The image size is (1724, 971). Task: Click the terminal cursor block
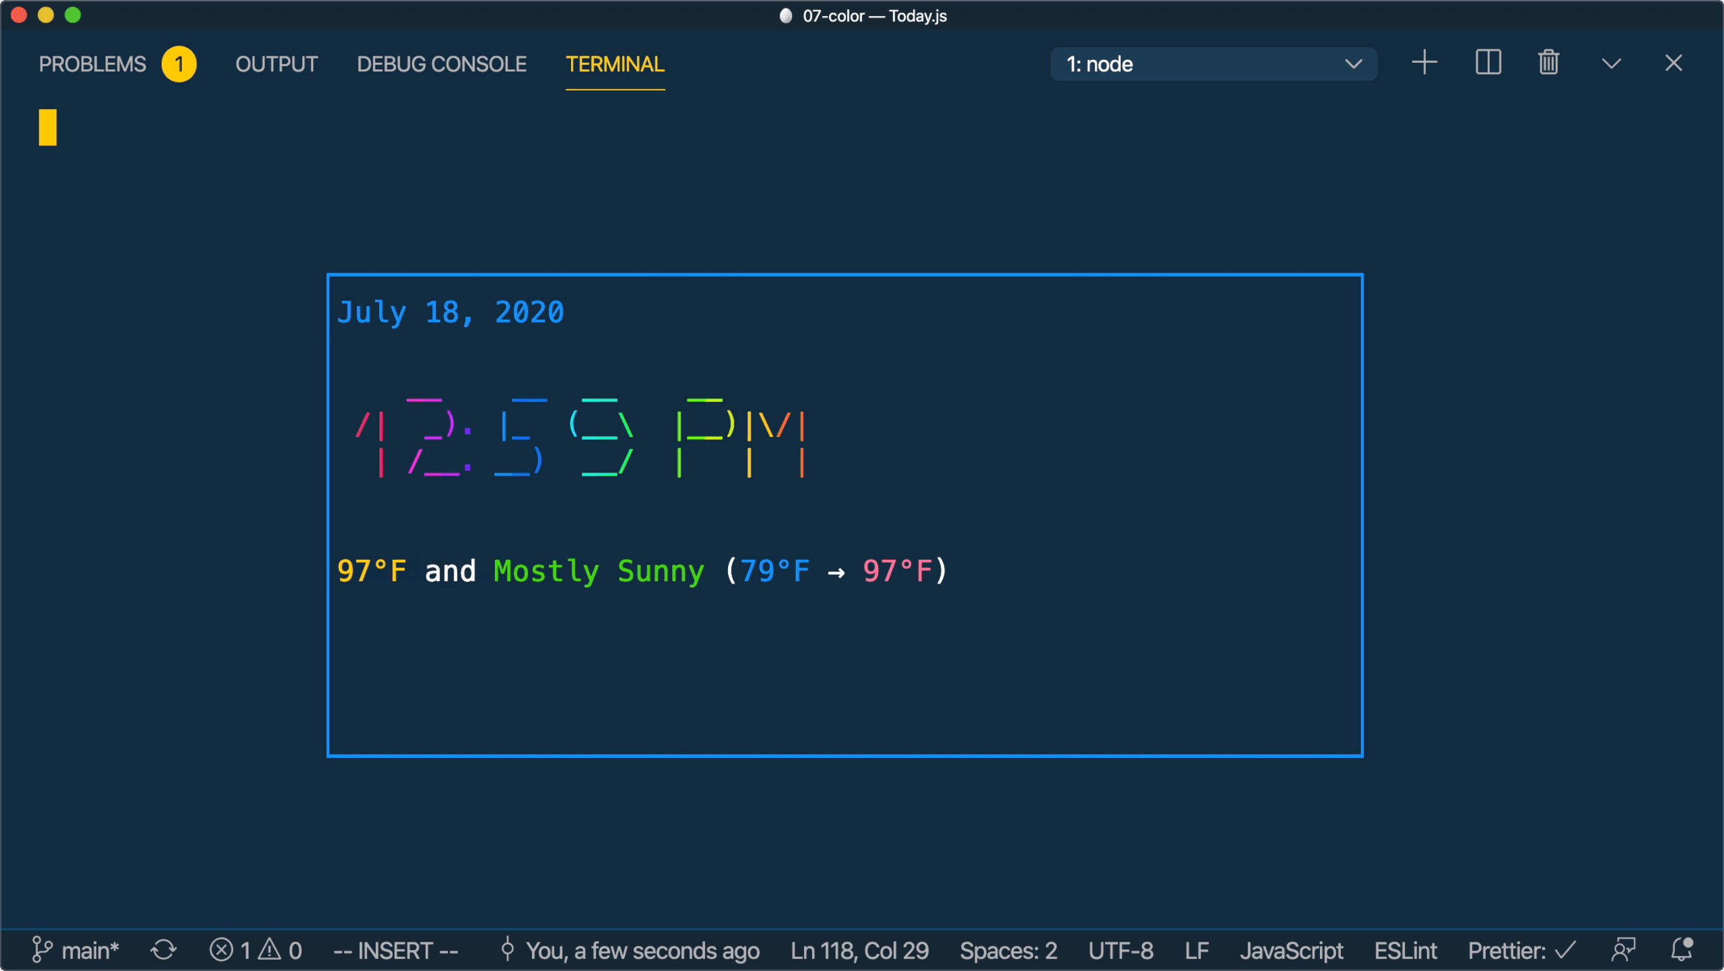47,127
